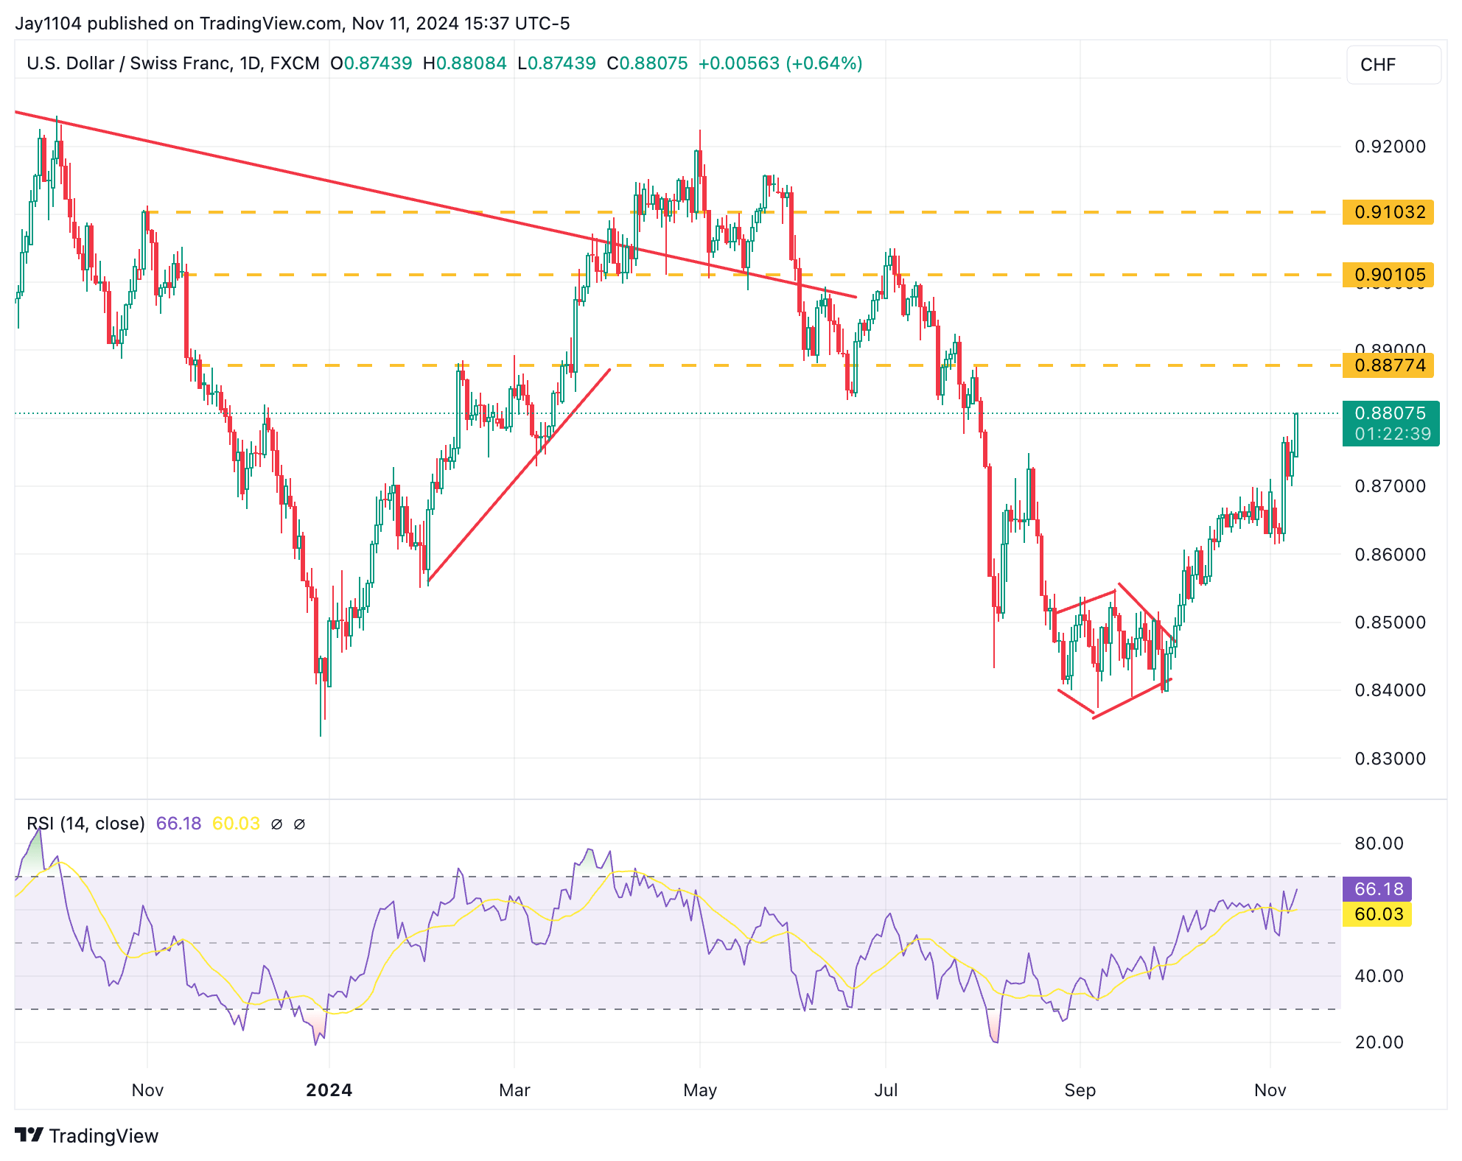Click the 20.00 RSI axis label
1462x1161 pixels.
pyautogui.click(x=1379, y=1042)
